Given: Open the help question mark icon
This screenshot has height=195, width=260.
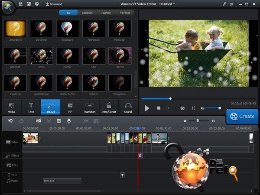Looking at the screenshot, I should click(37, 4).
